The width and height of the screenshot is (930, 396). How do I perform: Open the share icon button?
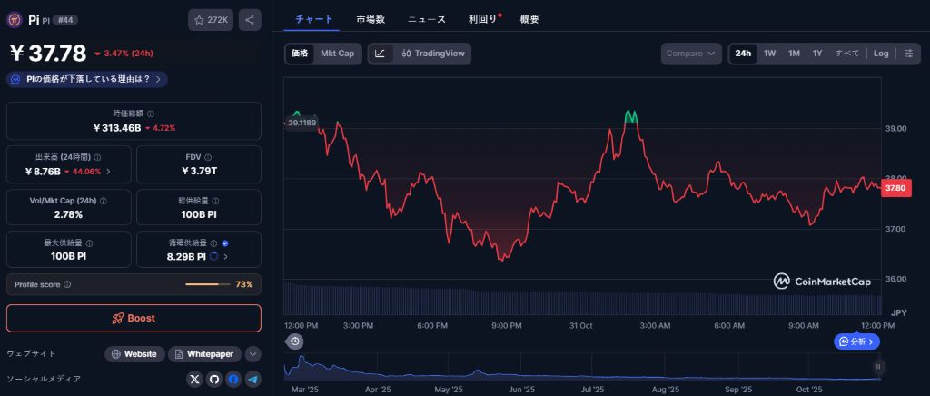pos(250,20)
